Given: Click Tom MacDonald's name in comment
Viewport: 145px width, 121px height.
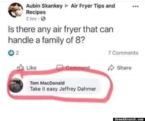Looking at the screenshot, I should 47,83.
